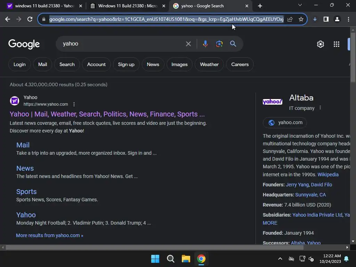356x267 pixels.
Task: Search by image with Google Lens
Action: pyautogui.click(x=219, y=44)
